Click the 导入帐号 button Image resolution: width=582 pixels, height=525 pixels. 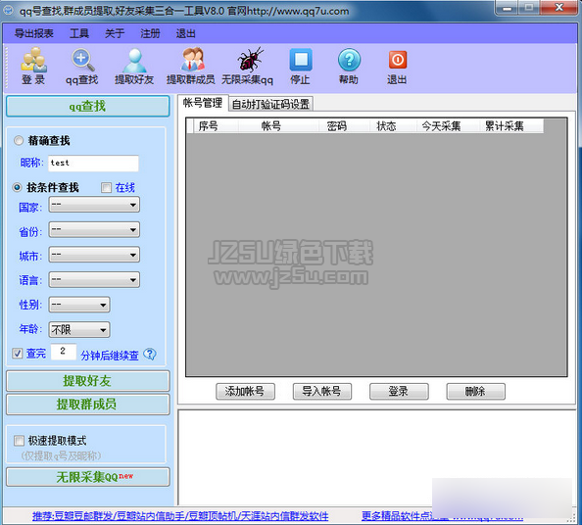pyautogui.click(x=322, y=392)
